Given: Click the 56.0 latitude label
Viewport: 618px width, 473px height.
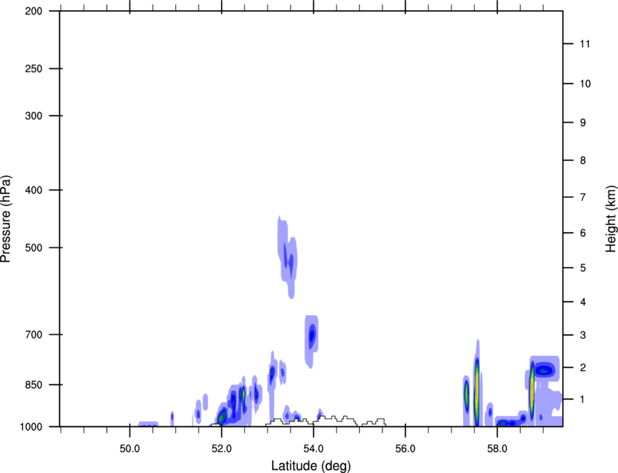Looking at the screenshot, I should (x=405, y=449).
